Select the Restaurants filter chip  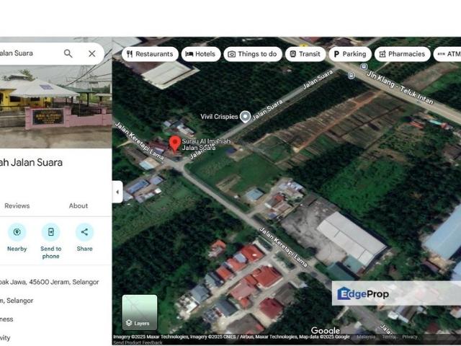150,54
